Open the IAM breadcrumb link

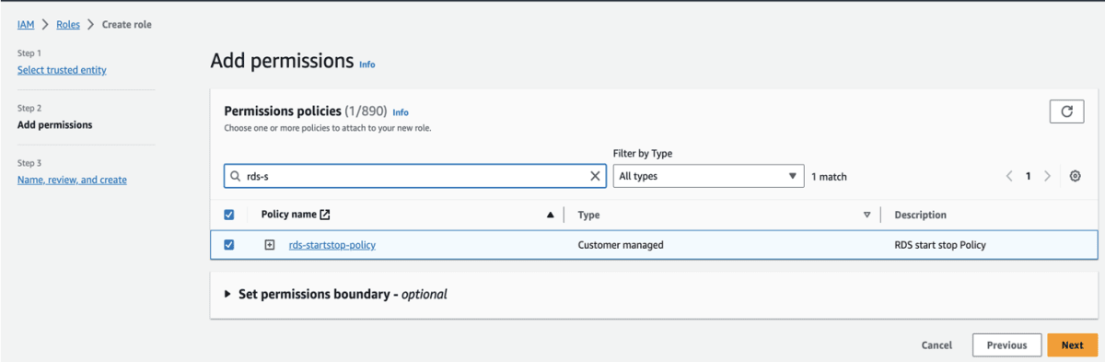[x=26, y=25]
